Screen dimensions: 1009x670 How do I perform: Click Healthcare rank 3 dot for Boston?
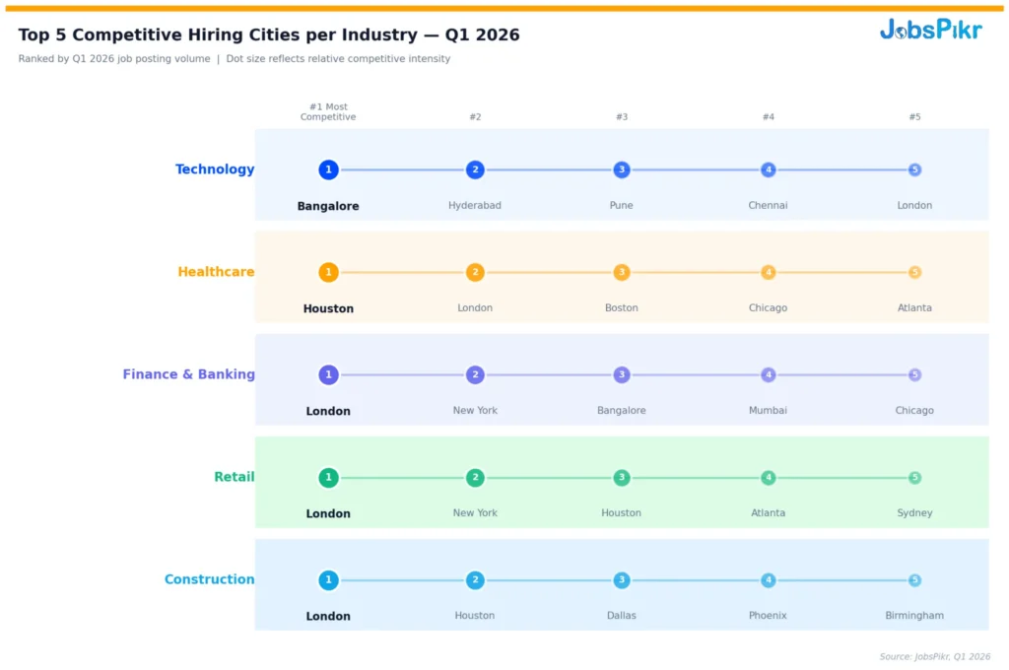click(x=622, y=272)
